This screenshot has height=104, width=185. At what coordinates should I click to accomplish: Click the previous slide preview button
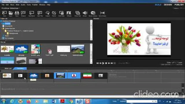pos(100,63)
